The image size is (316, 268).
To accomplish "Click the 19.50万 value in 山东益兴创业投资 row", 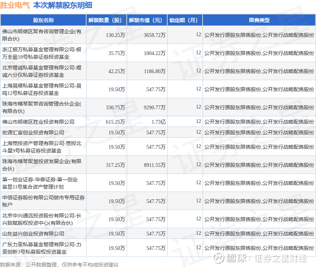I will pyautogui.click(x=117, y=234).
